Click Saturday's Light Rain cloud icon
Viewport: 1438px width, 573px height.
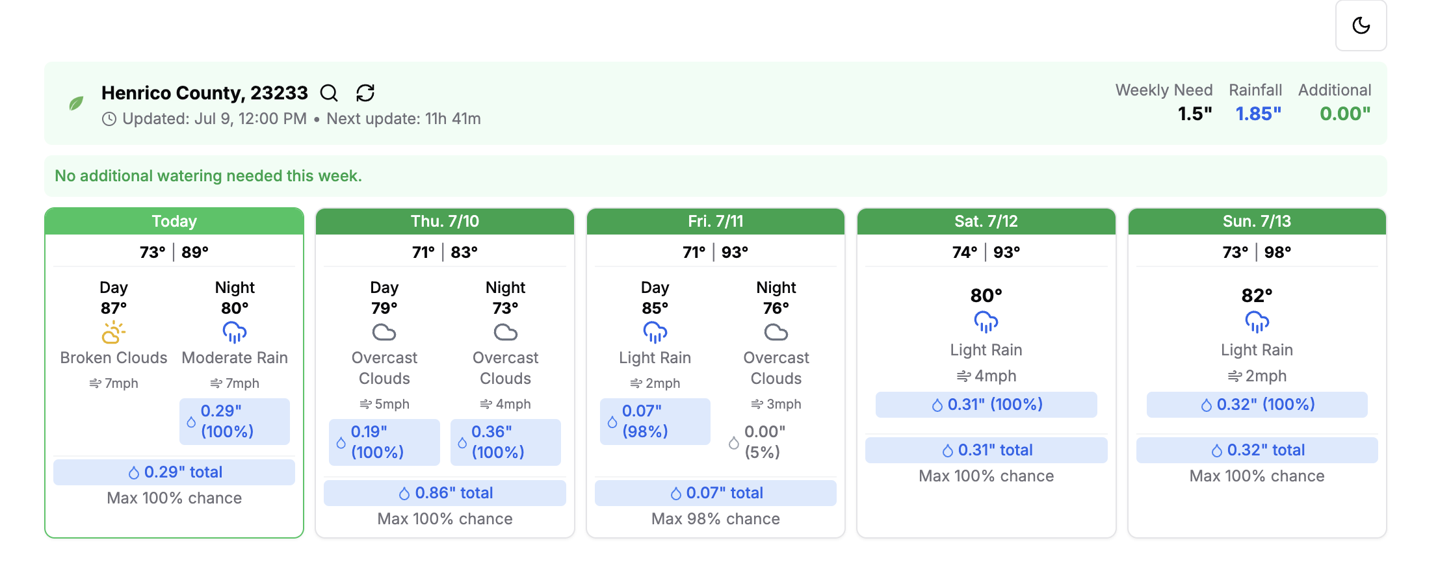986,322
